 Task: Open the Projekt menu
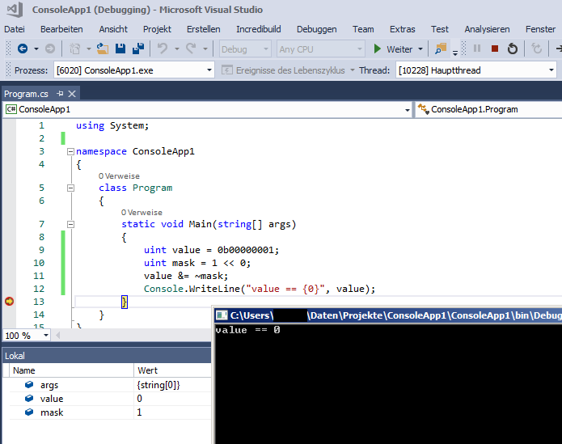click(x=157, y=29)
